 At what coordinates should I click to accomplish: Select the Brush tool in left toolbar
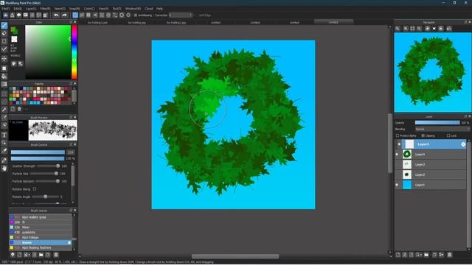(4, 26)
